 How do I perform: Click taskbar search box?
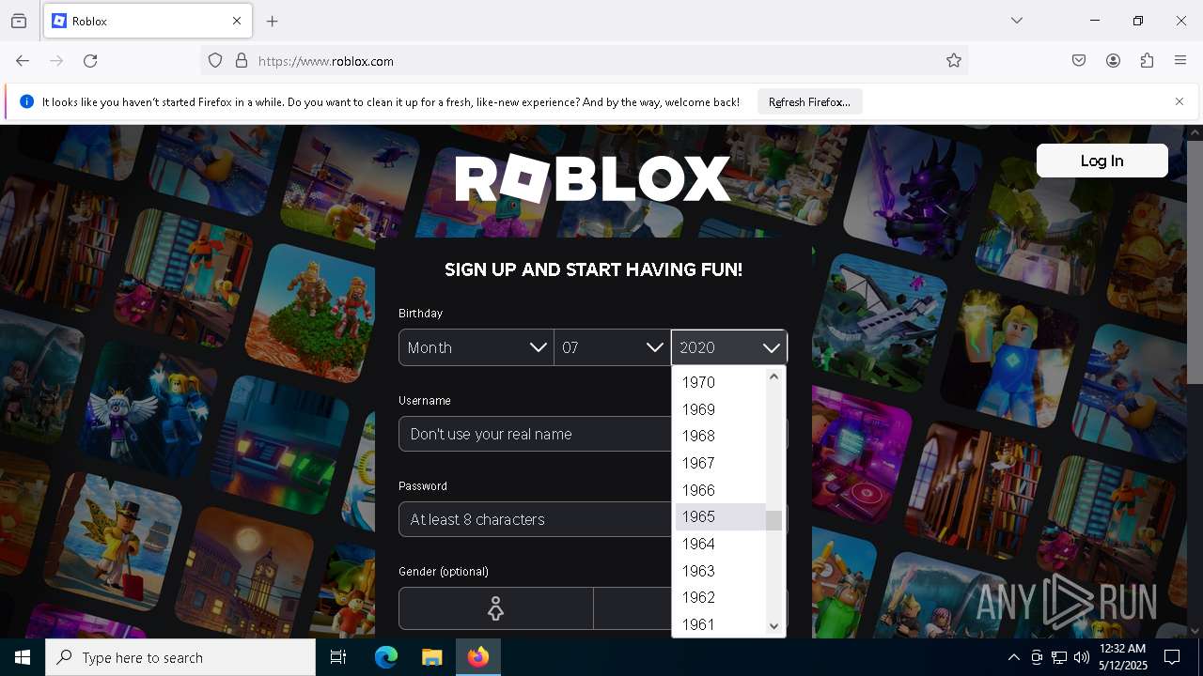(x=180, y=657)
